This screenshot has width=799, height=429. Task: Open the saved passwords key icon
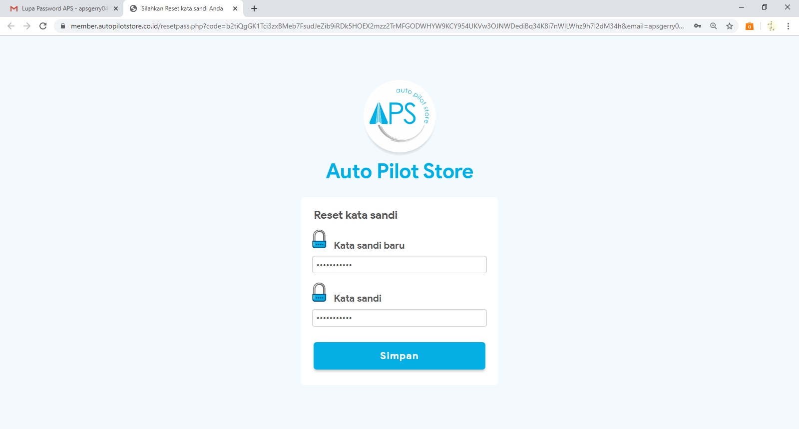[698, 26]
